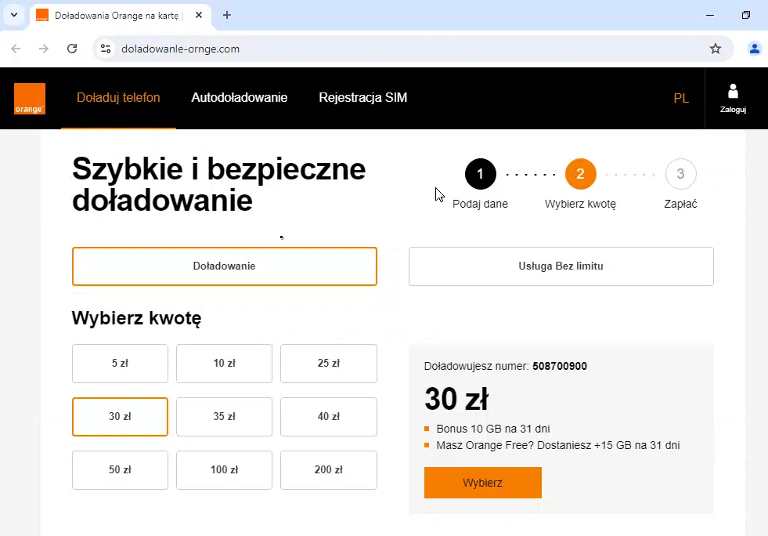
Task: Confirm with the orange Wybierz button
Action: [483, 483]
